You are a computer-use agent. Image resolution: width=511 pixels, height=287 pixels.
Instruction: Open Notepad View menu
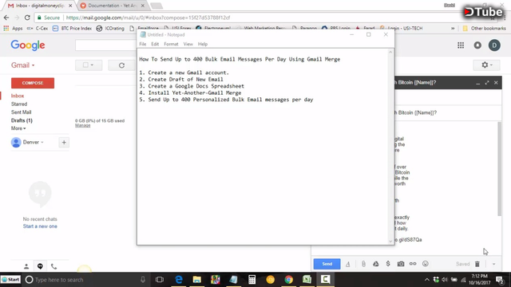tap(188, 44)
